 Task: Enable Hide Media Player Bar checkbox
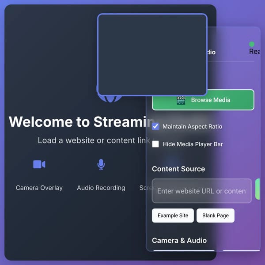(155, 144)
